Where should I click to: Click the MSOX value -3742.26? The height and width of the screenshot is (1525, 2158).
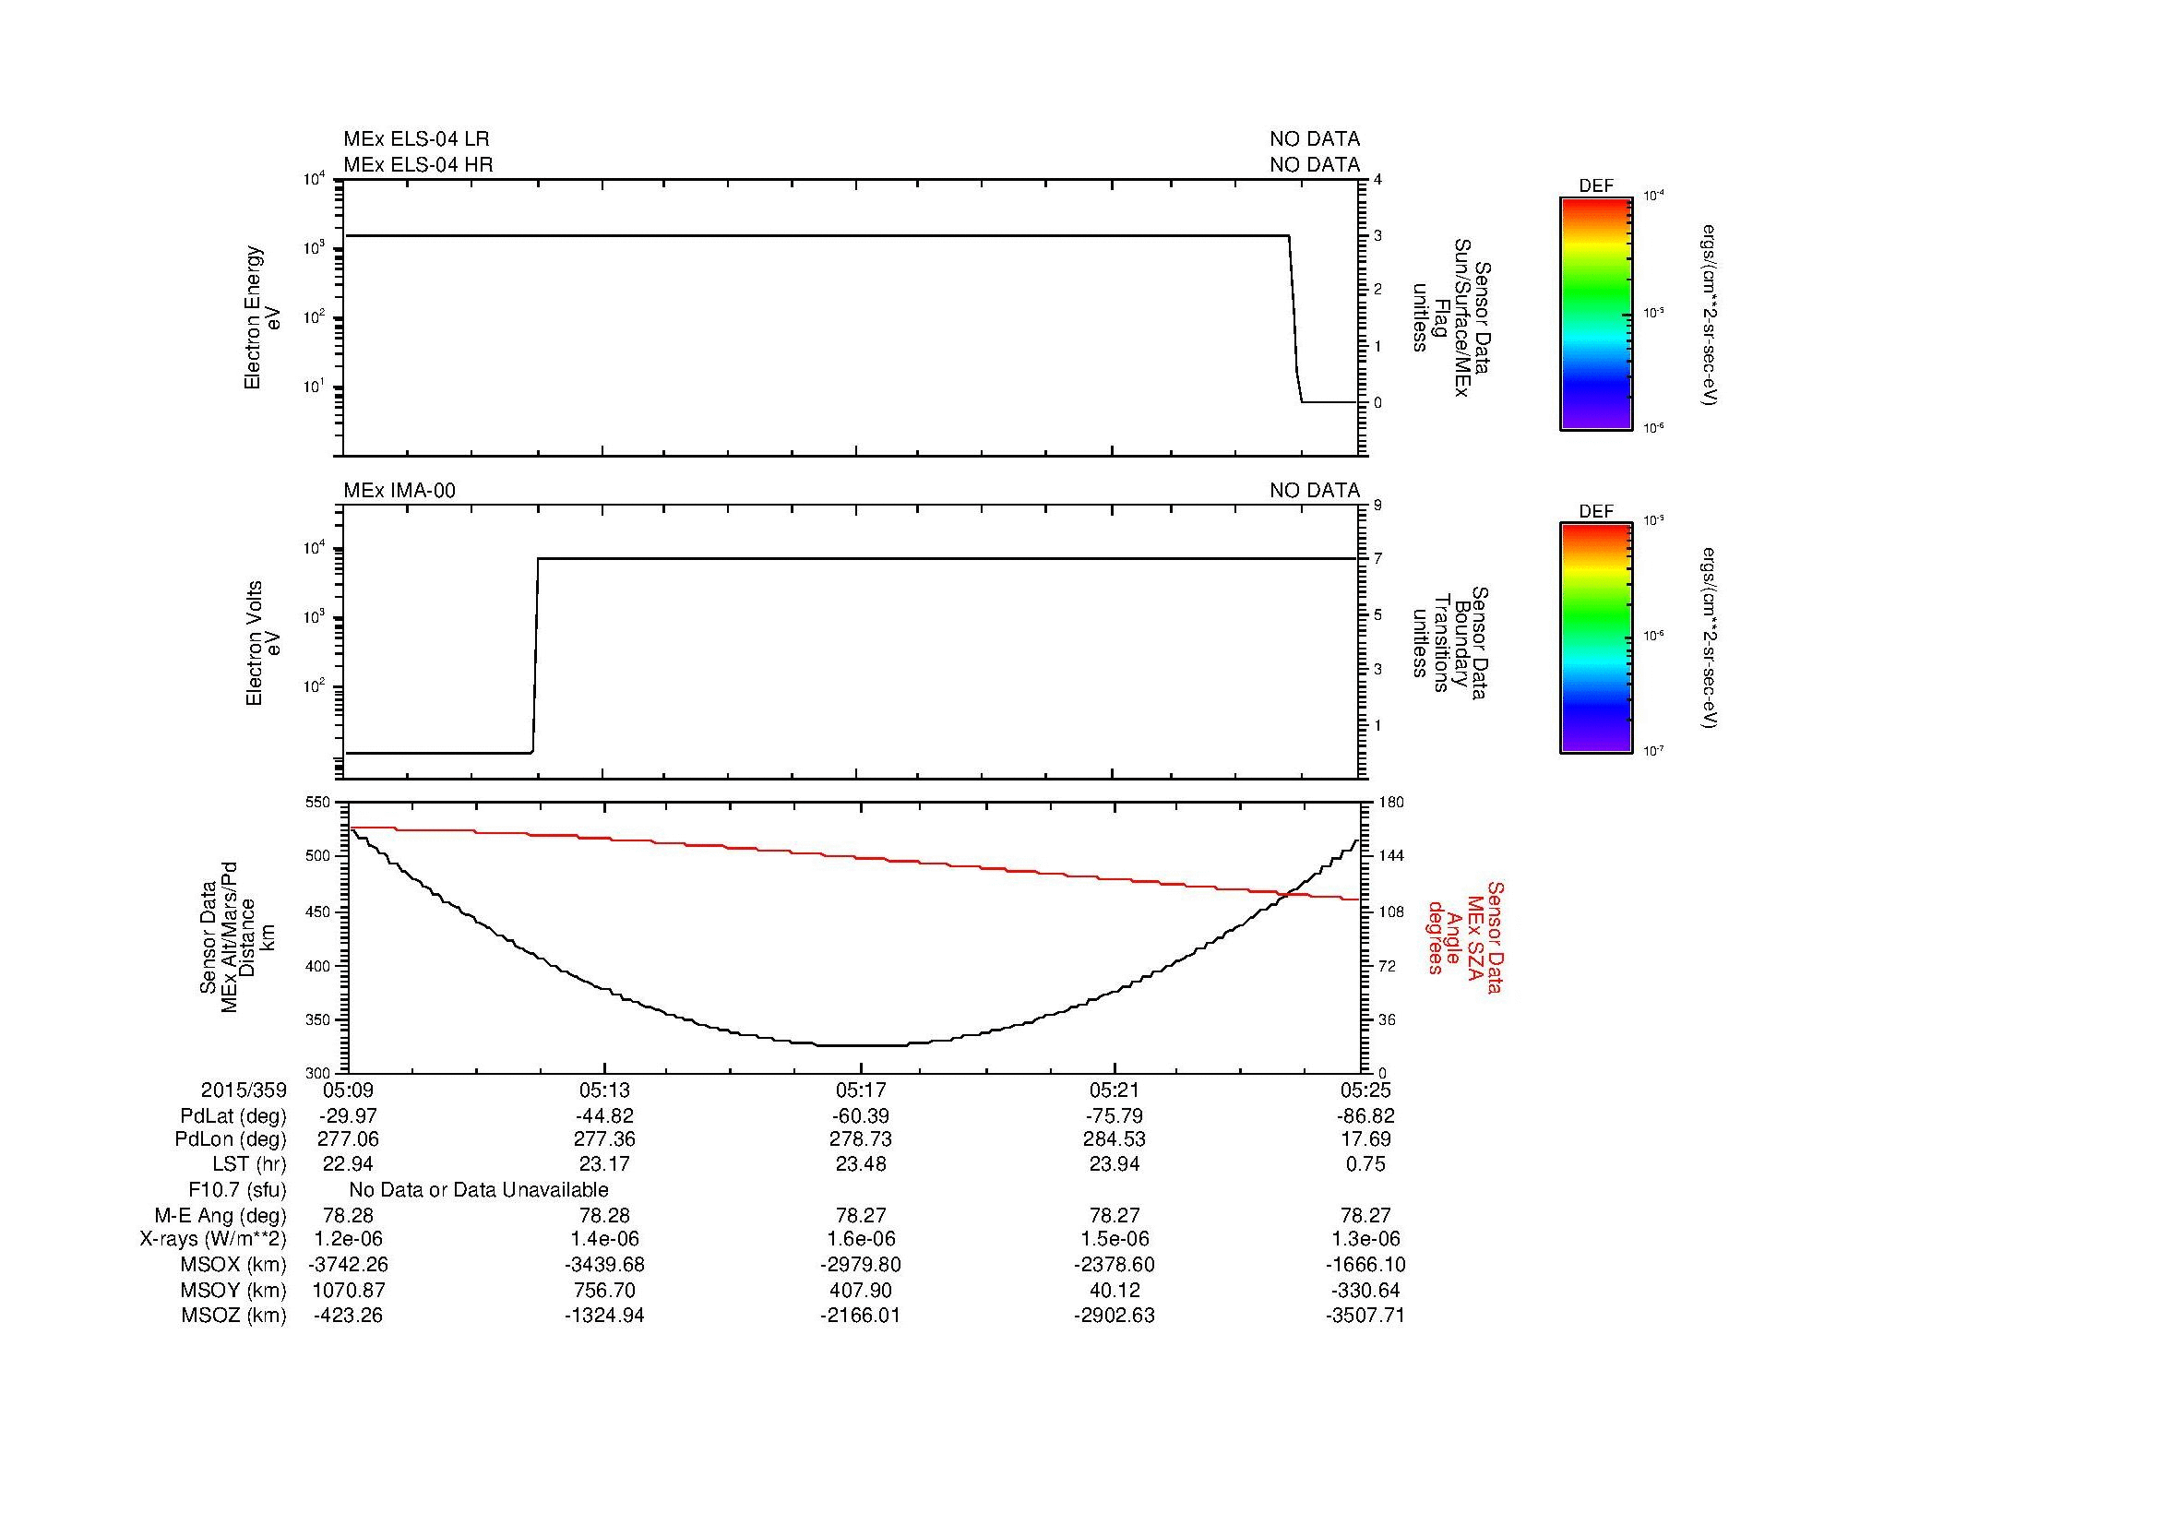tap(348, 1265)
